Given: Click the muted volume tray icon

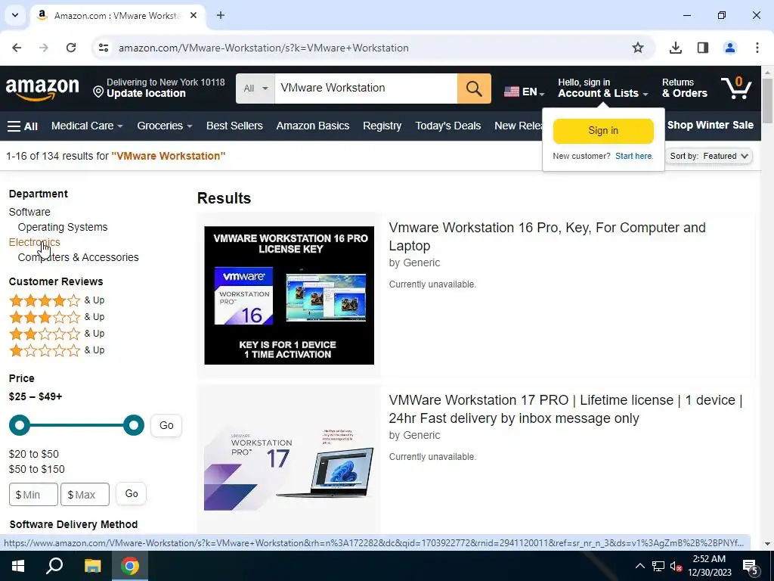Looking at the screenshot, I should click(676, 566).
